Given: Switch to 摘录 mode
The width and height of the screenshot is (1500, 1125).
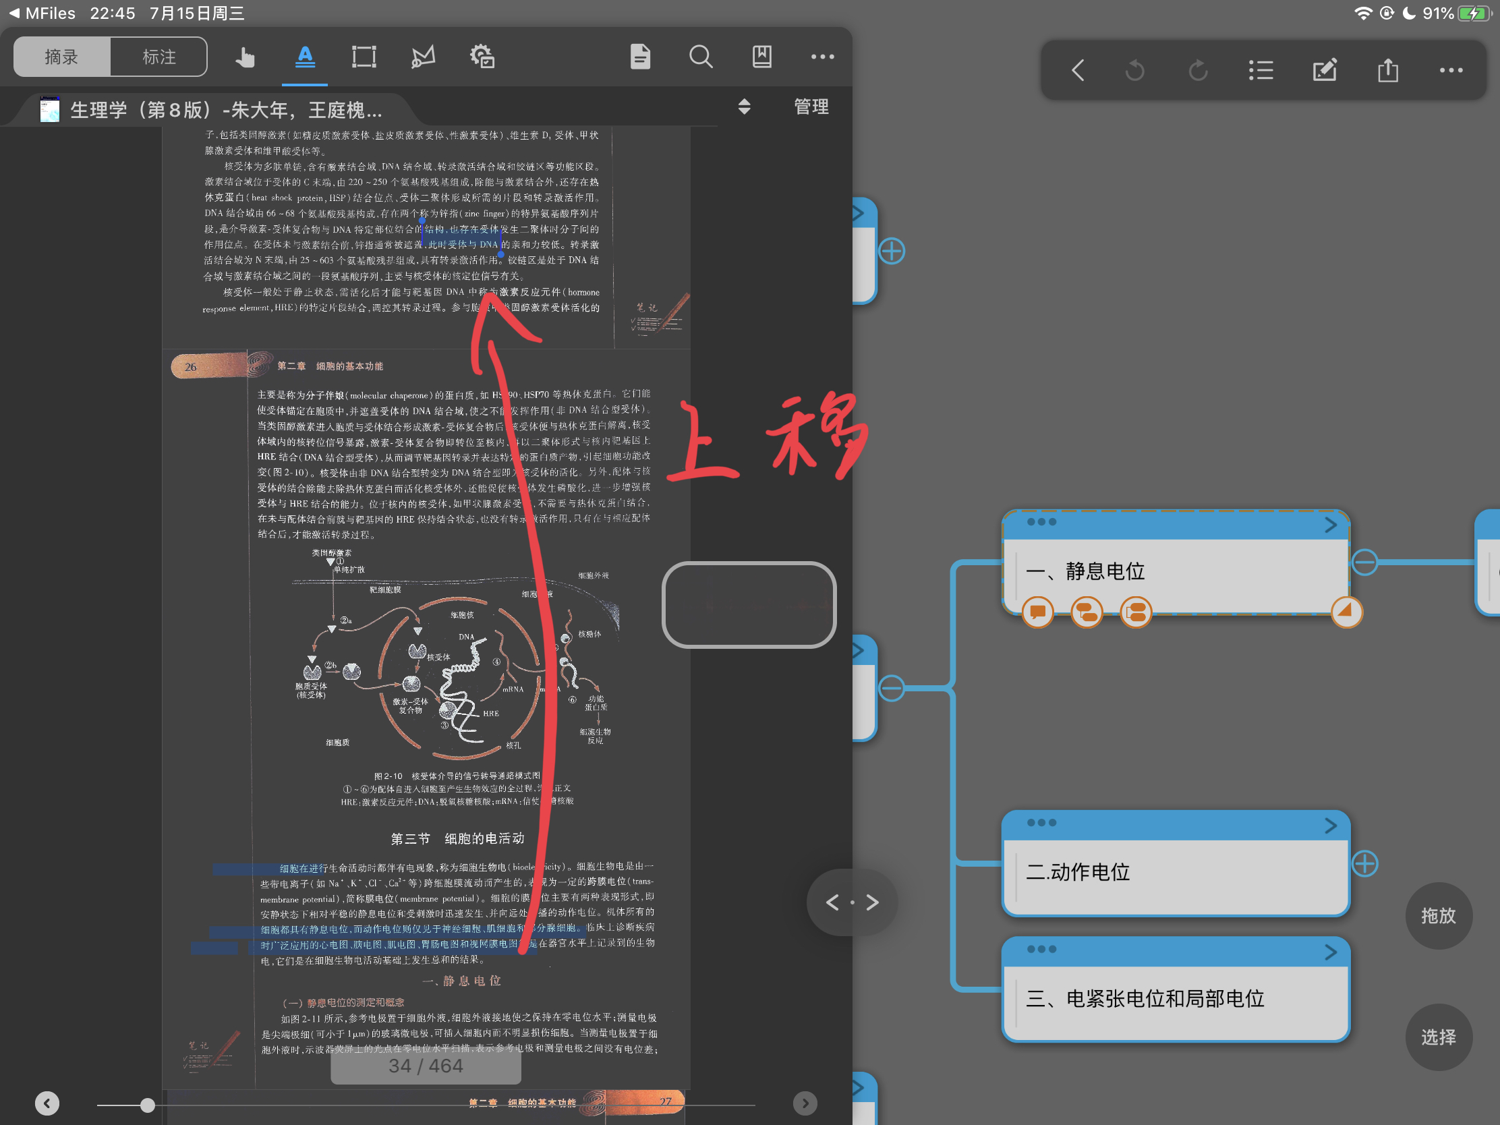Looking at the screenshot, I should click(x=61, y=57).
